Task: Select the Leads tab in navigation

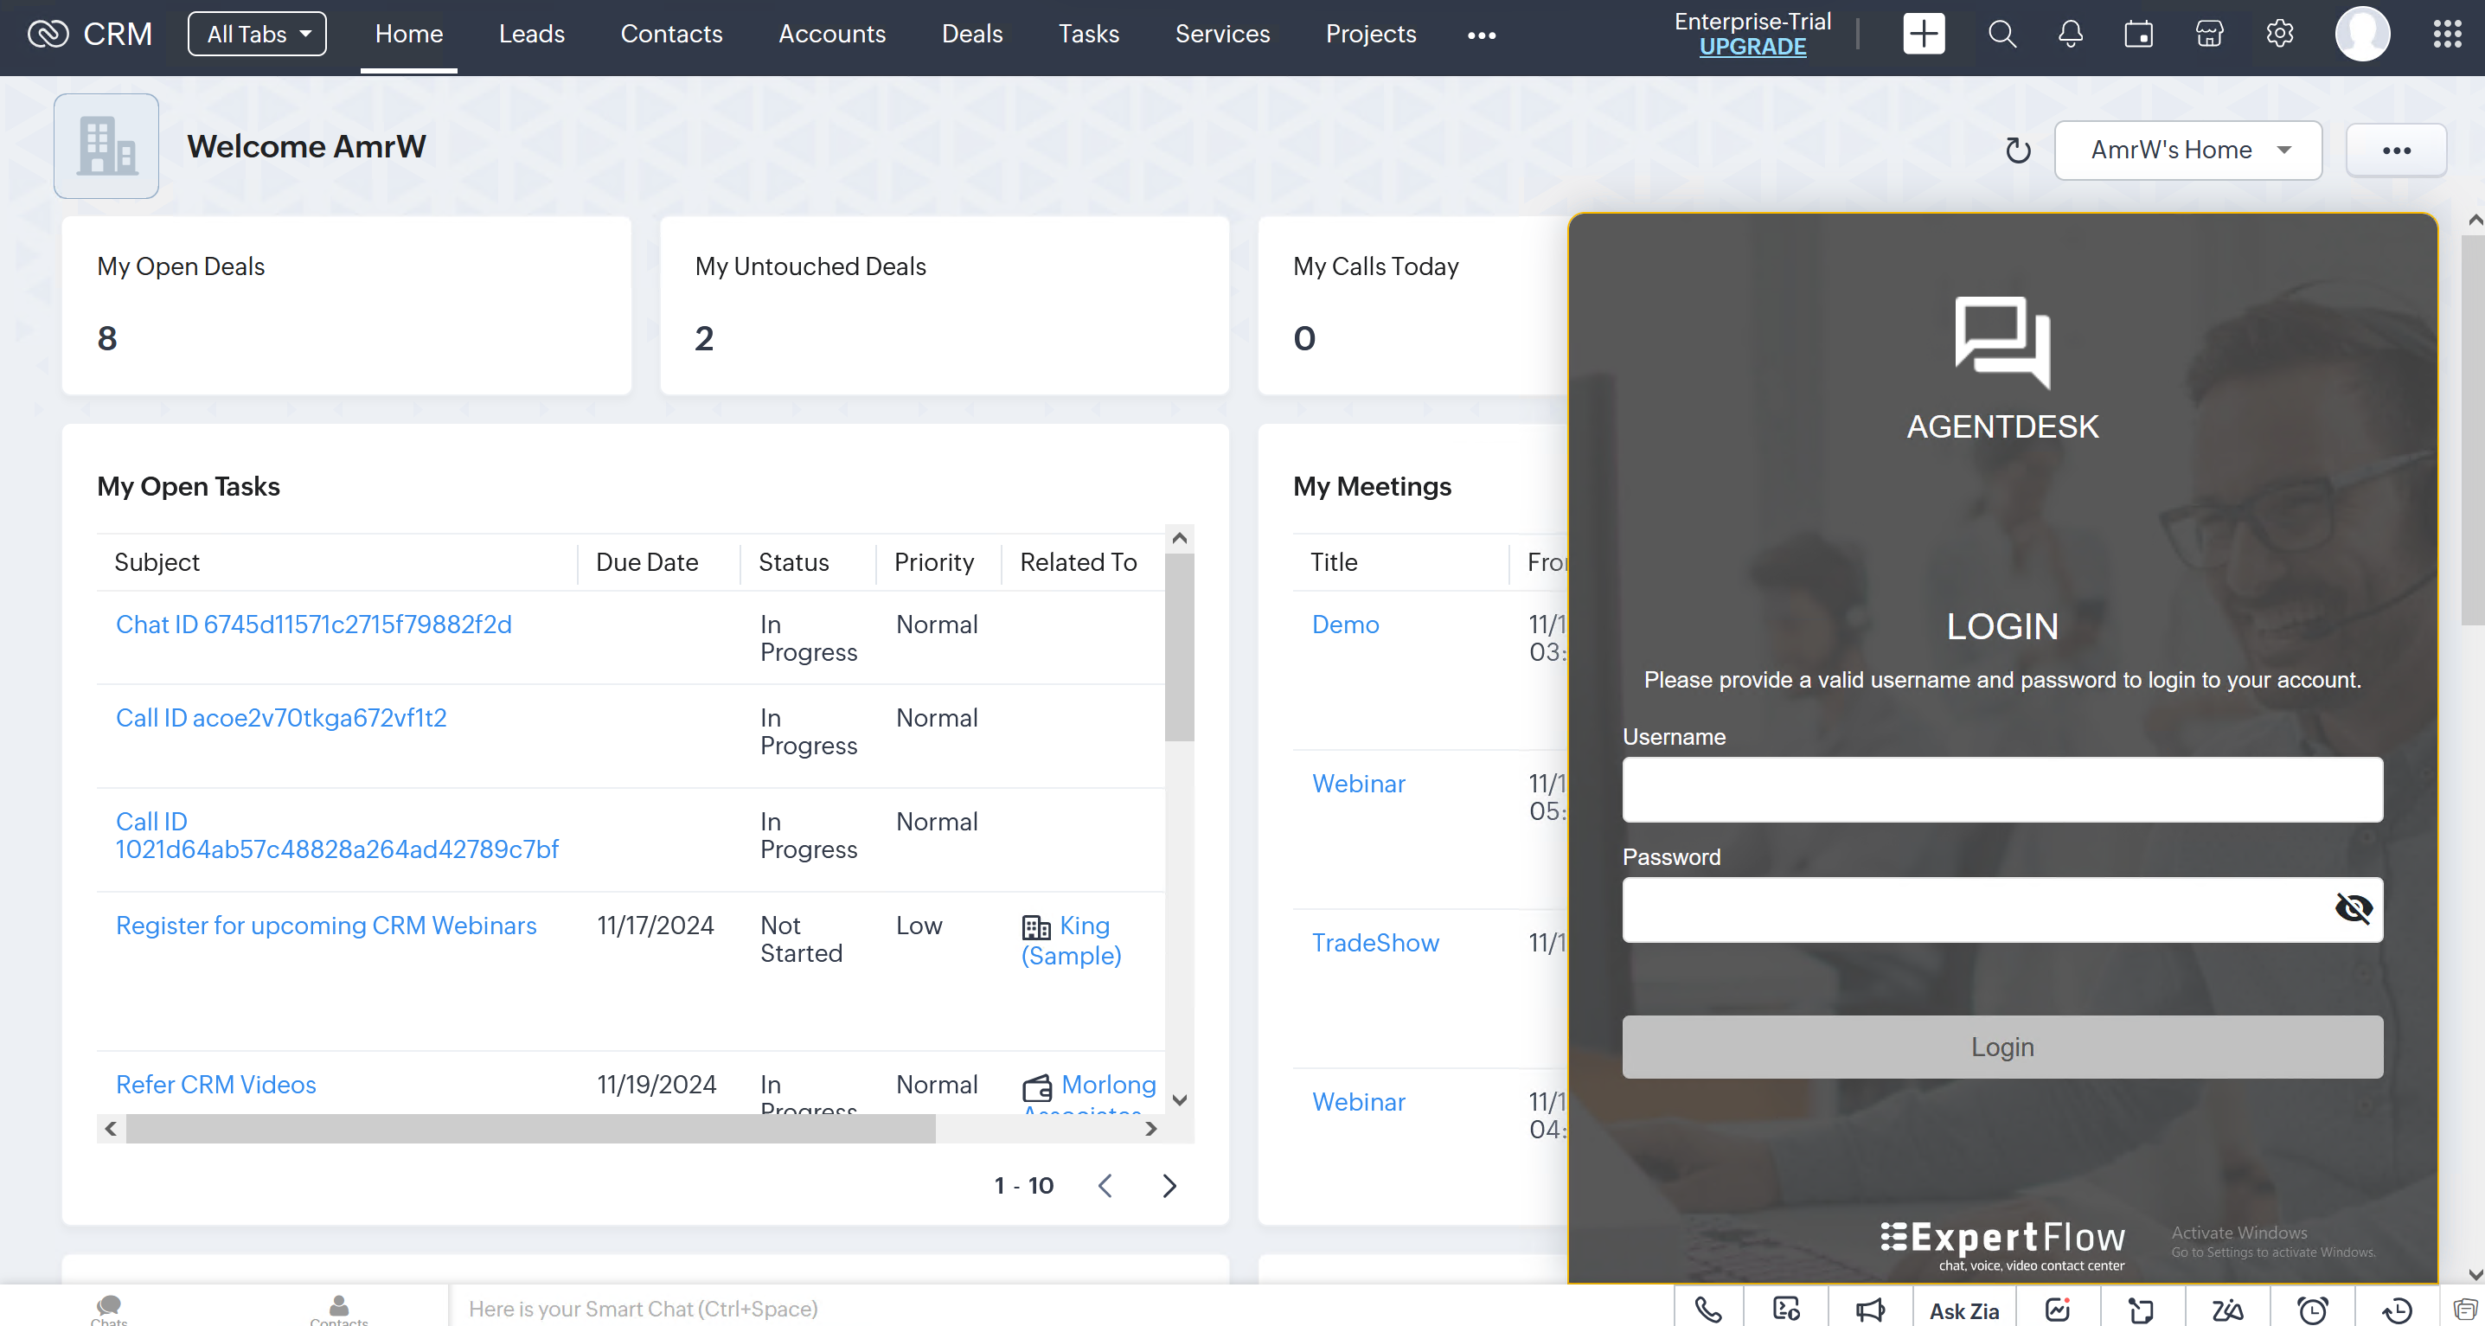Action: 531,35
